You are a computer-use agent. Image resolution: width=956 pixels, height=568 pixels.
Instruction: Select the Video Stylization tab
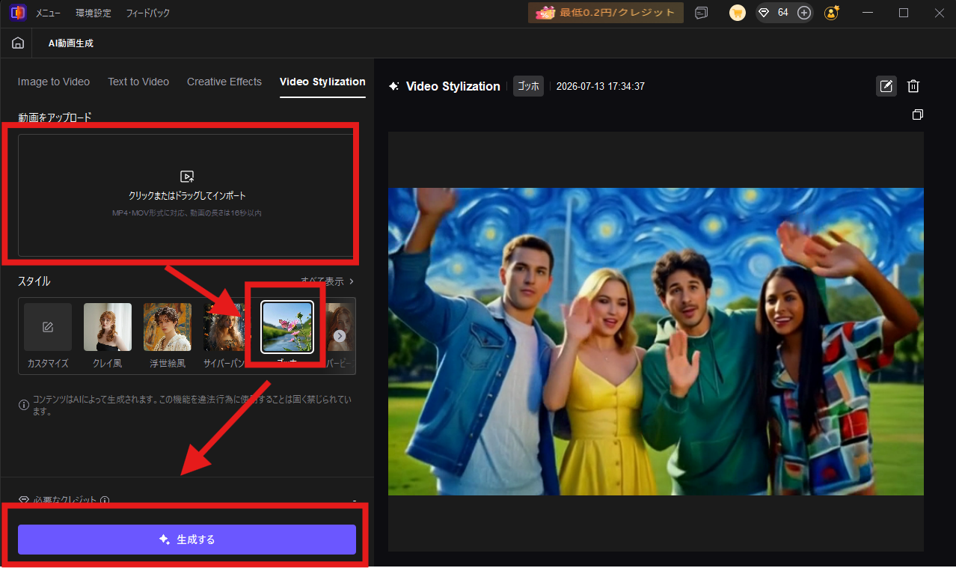[x=322, y=82]
